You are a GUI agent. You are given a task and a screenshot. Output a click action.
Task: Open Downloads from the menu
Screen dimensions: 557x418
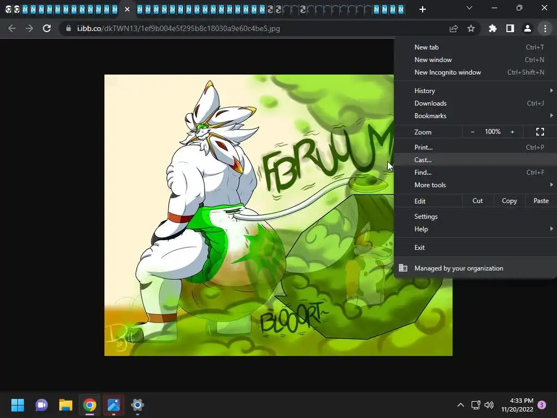coord(475,103)
